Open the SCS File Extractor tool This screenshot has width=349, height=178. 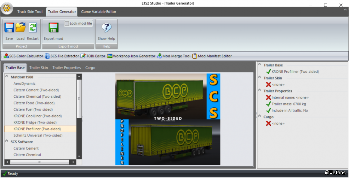click(62, 56)
